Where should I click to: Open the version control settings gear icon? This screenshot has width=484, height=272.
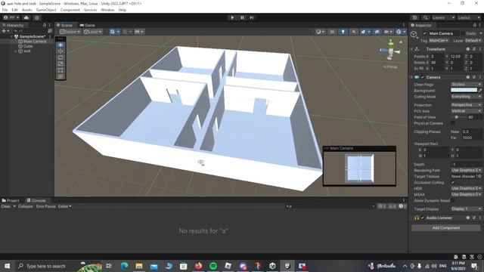pos(37,17)
